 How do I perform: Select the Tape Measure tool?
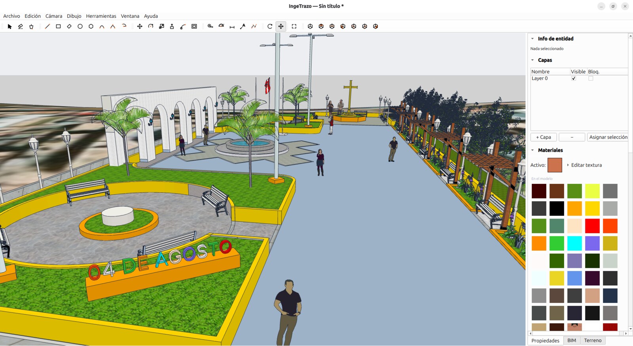tap(210, 26)
